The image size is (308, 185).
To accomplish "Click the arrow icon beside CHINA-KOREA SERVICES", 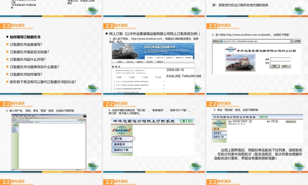I will 164,85.
